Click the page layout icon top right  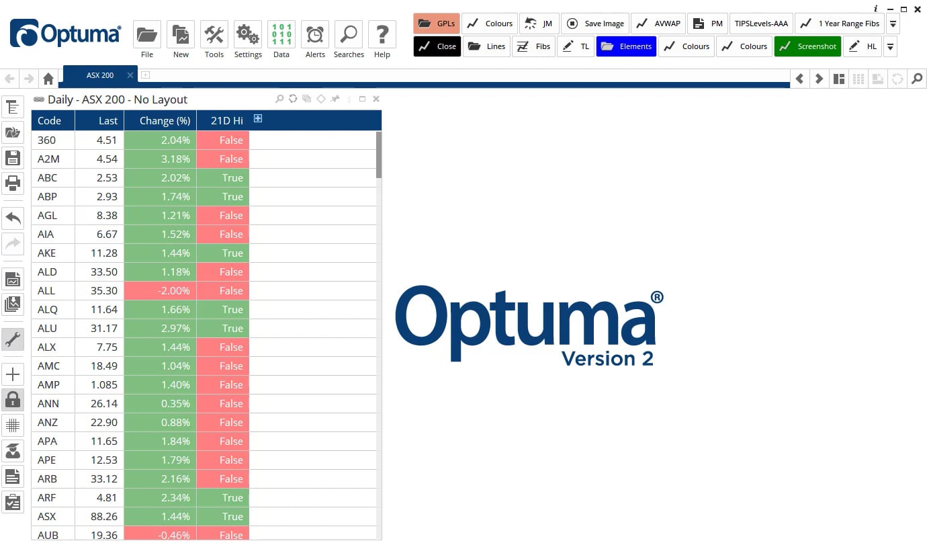pyautogui.click(x=838, y=79)
